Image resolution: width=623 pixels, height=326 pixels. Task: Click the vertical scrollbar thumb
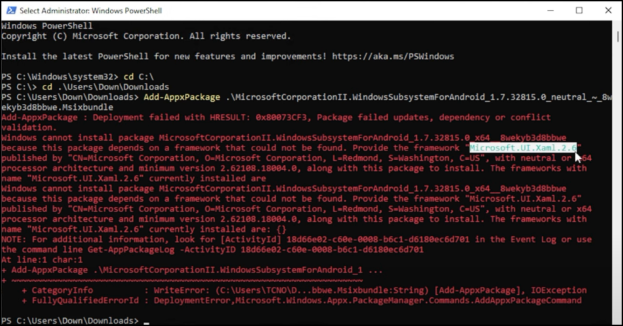pyautogui.click(x=618, y=37)
